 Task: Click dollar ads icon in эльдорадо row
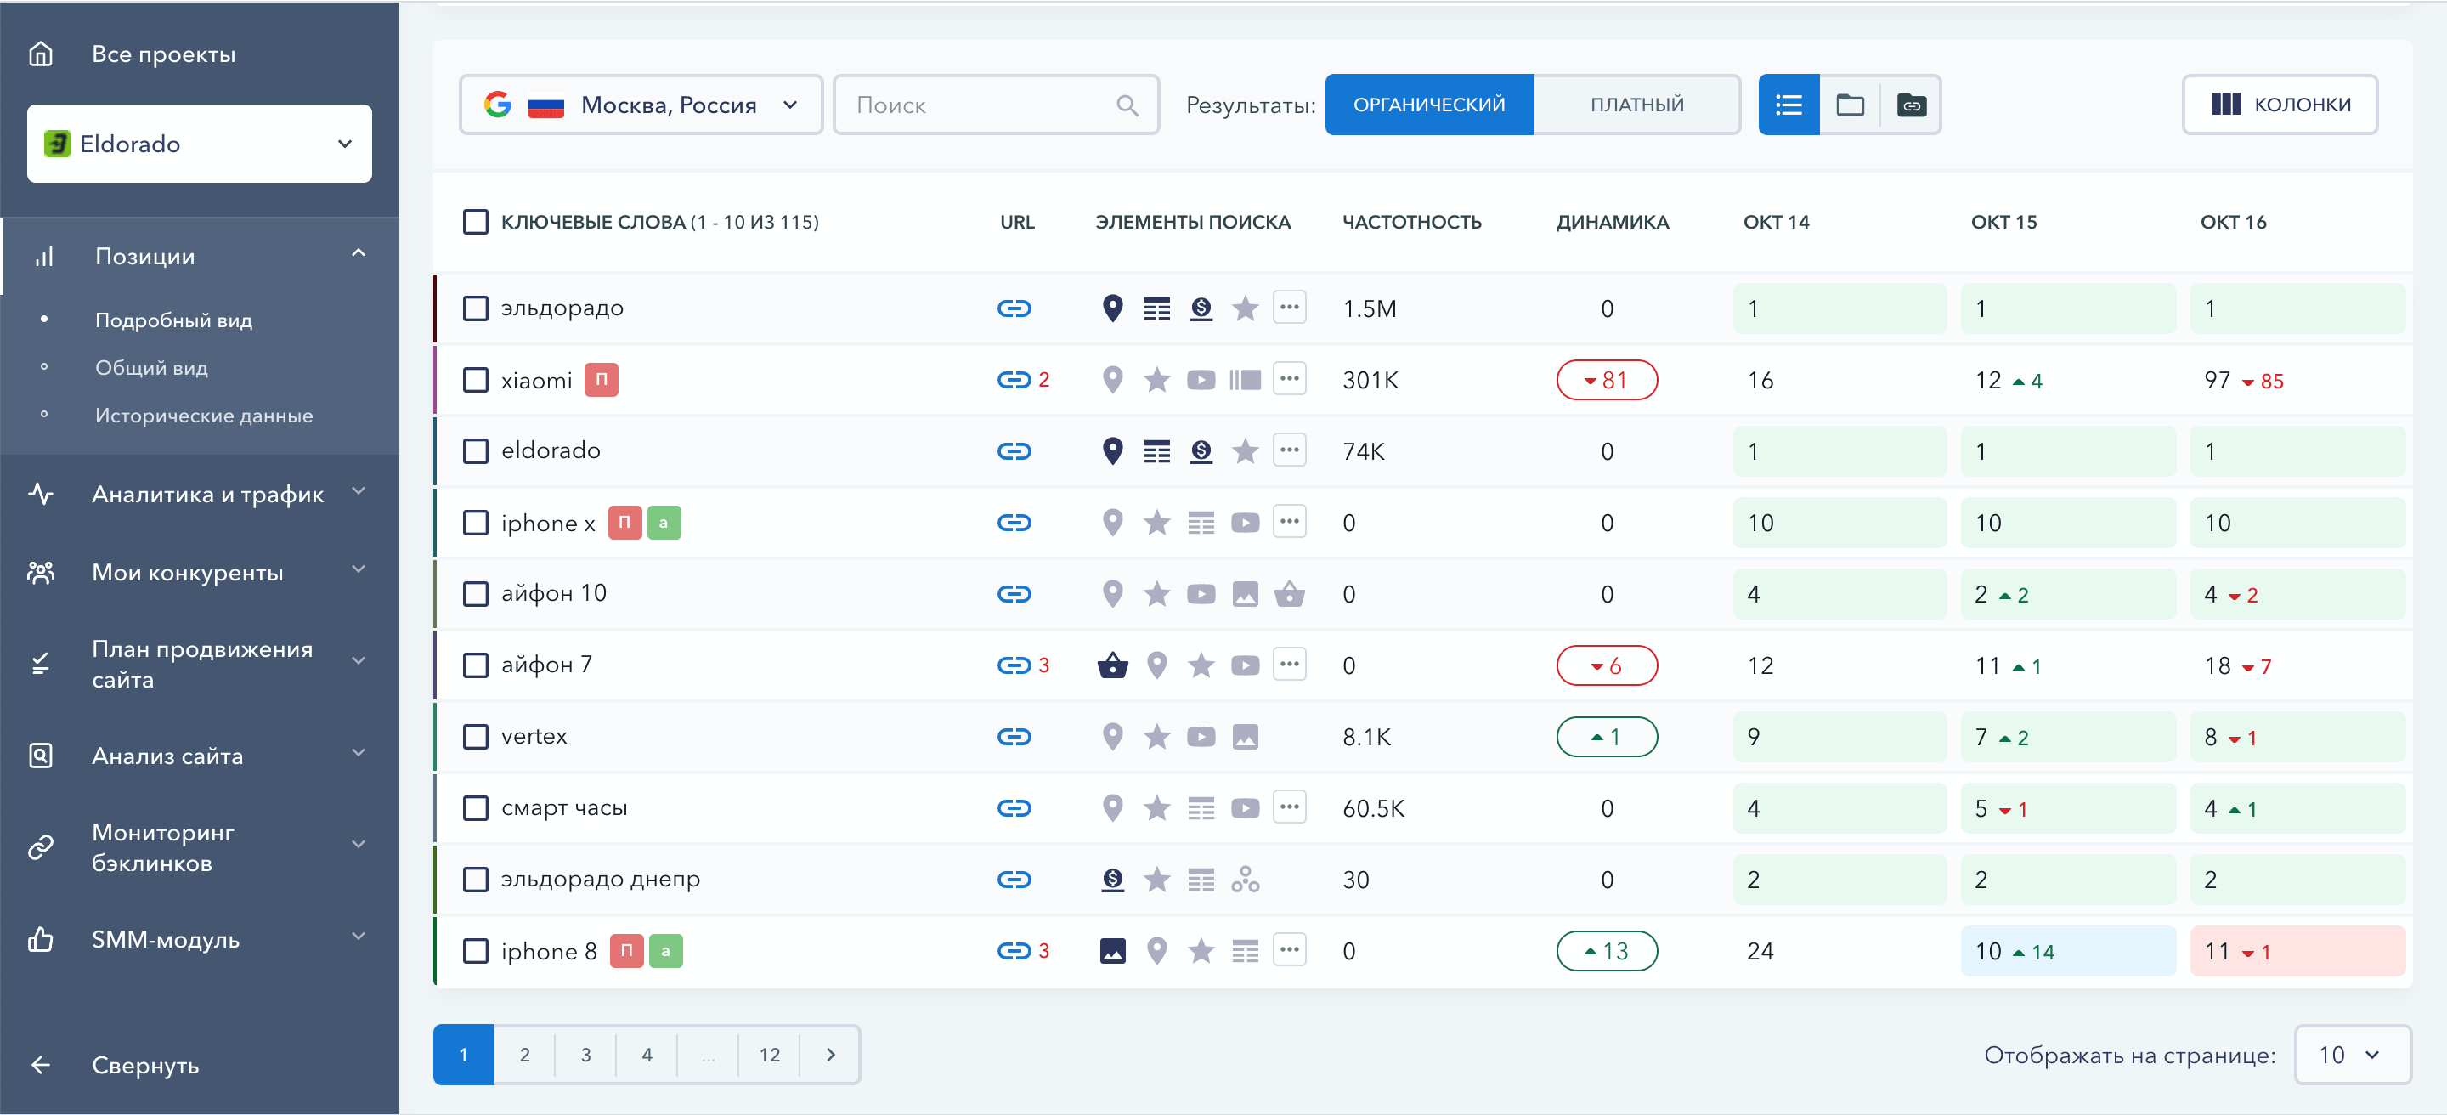coord(1201,308)
